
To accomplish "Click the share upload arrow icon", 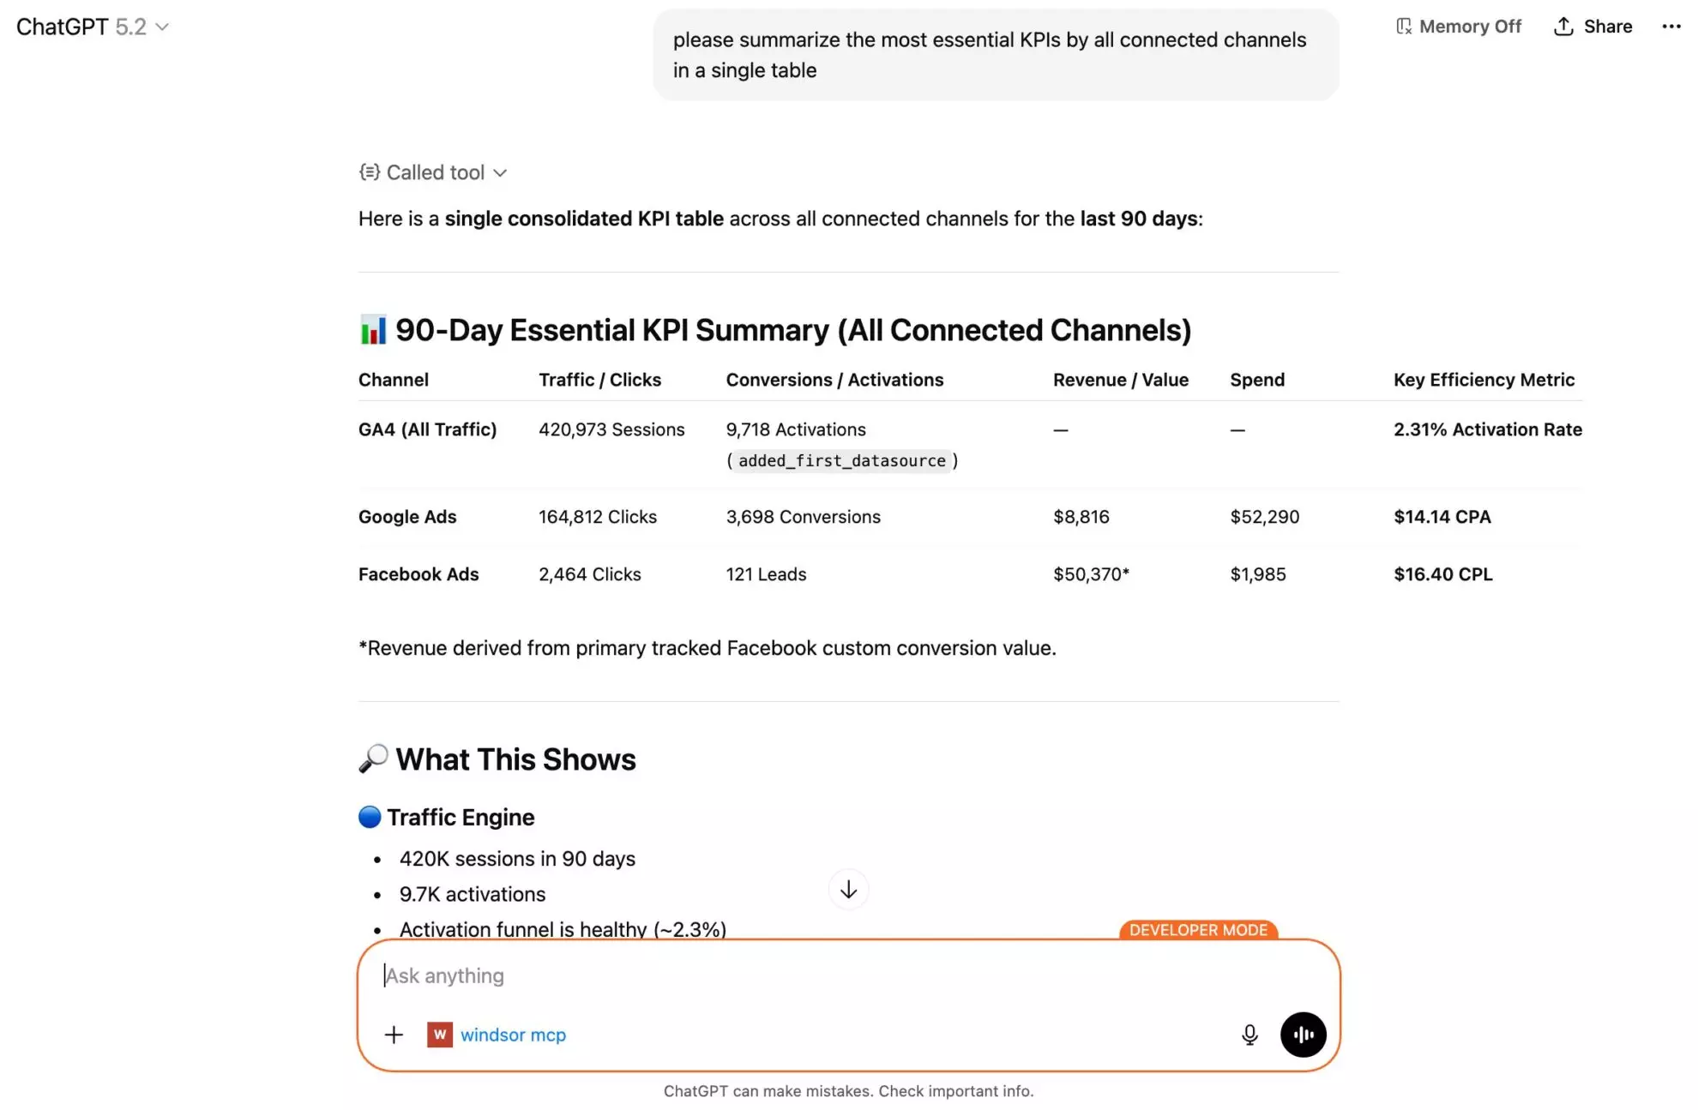I will pos(1563,27).
